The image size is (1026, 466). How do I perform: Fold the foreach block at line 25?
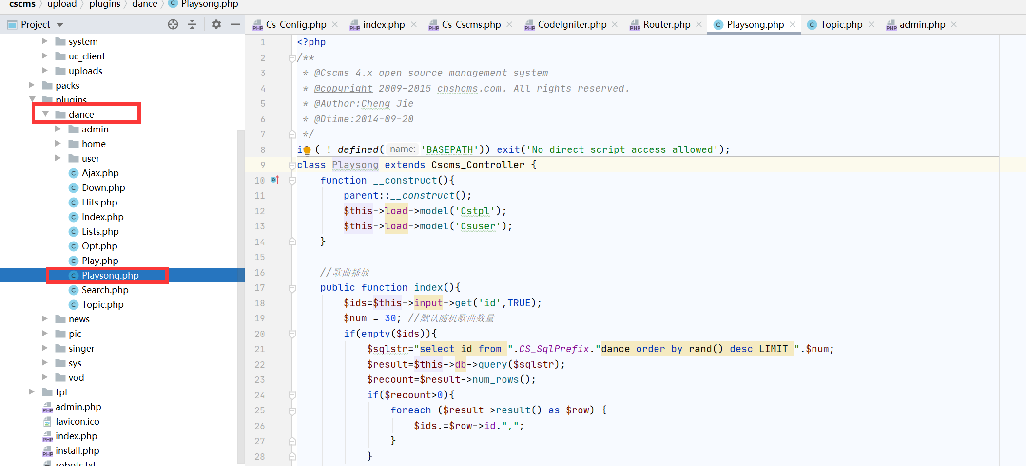click(292, 410)
